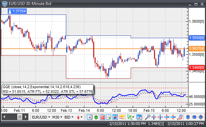The height and width of the screenshot is (127, 206).
Task: Expand the chart type dropdown arrow
Action: click(82, 117)
